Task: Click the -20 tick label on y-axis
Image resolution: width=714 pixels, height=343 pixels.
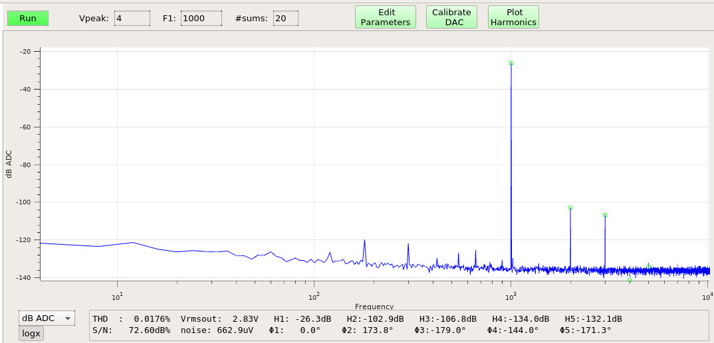Action: coord(25,52)
